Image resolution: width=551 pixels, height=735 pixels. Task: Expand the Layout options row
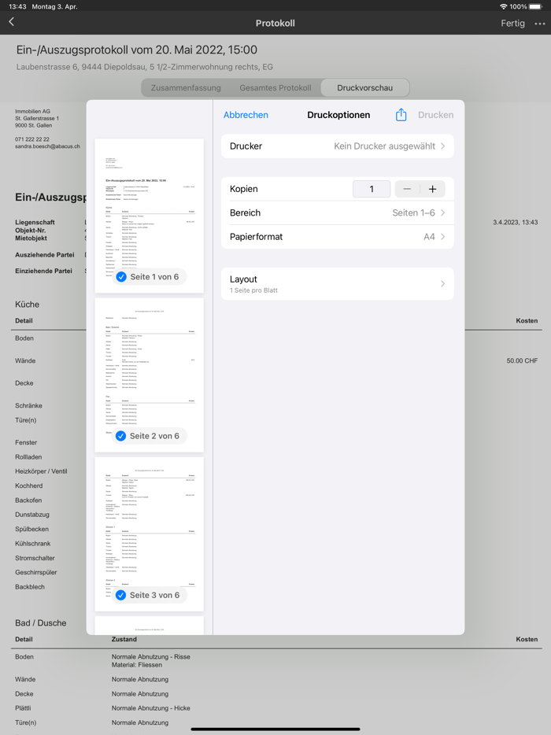(337, 283)
